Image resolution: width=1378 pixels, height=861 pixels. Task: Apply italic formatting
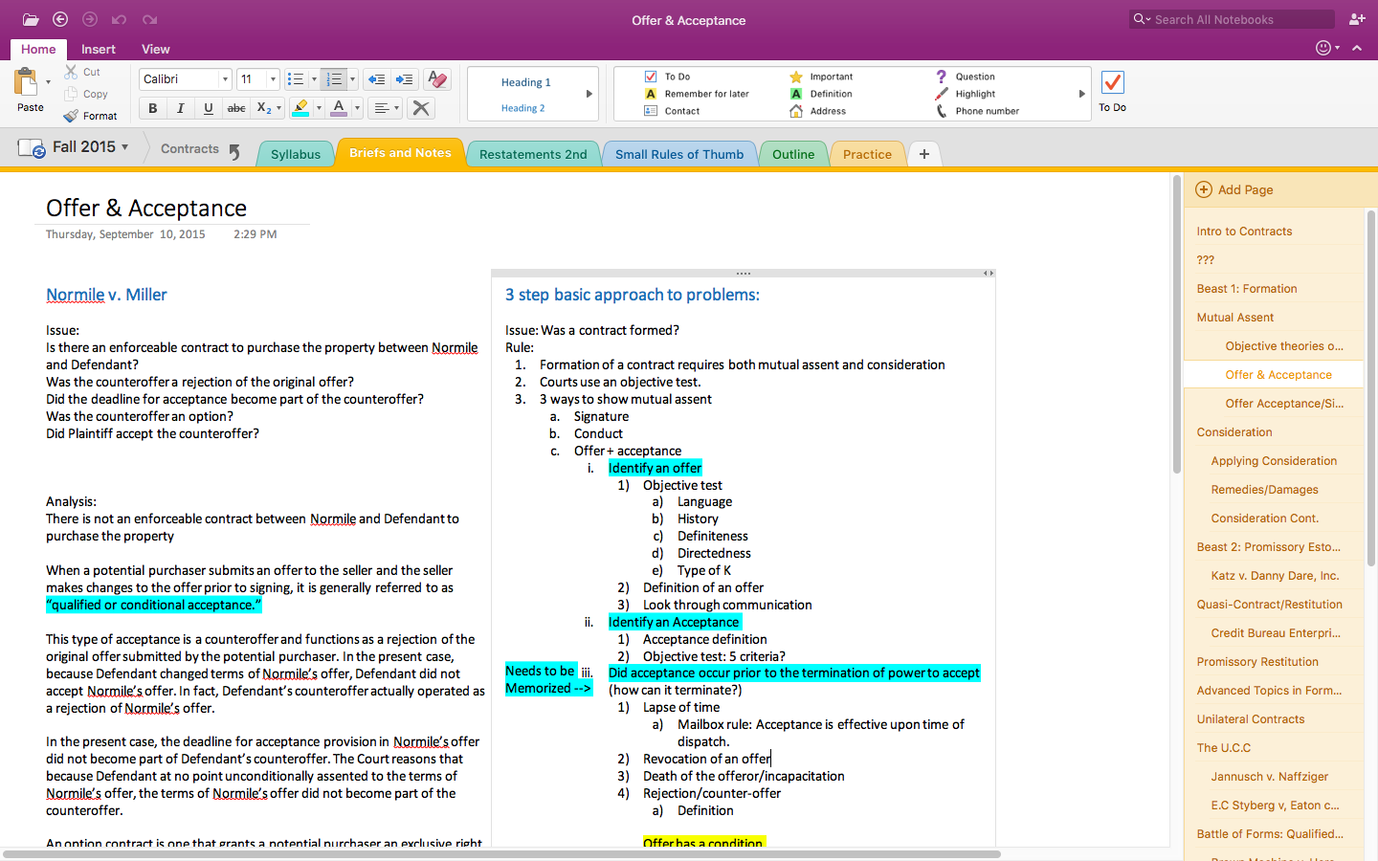[180, 108]
